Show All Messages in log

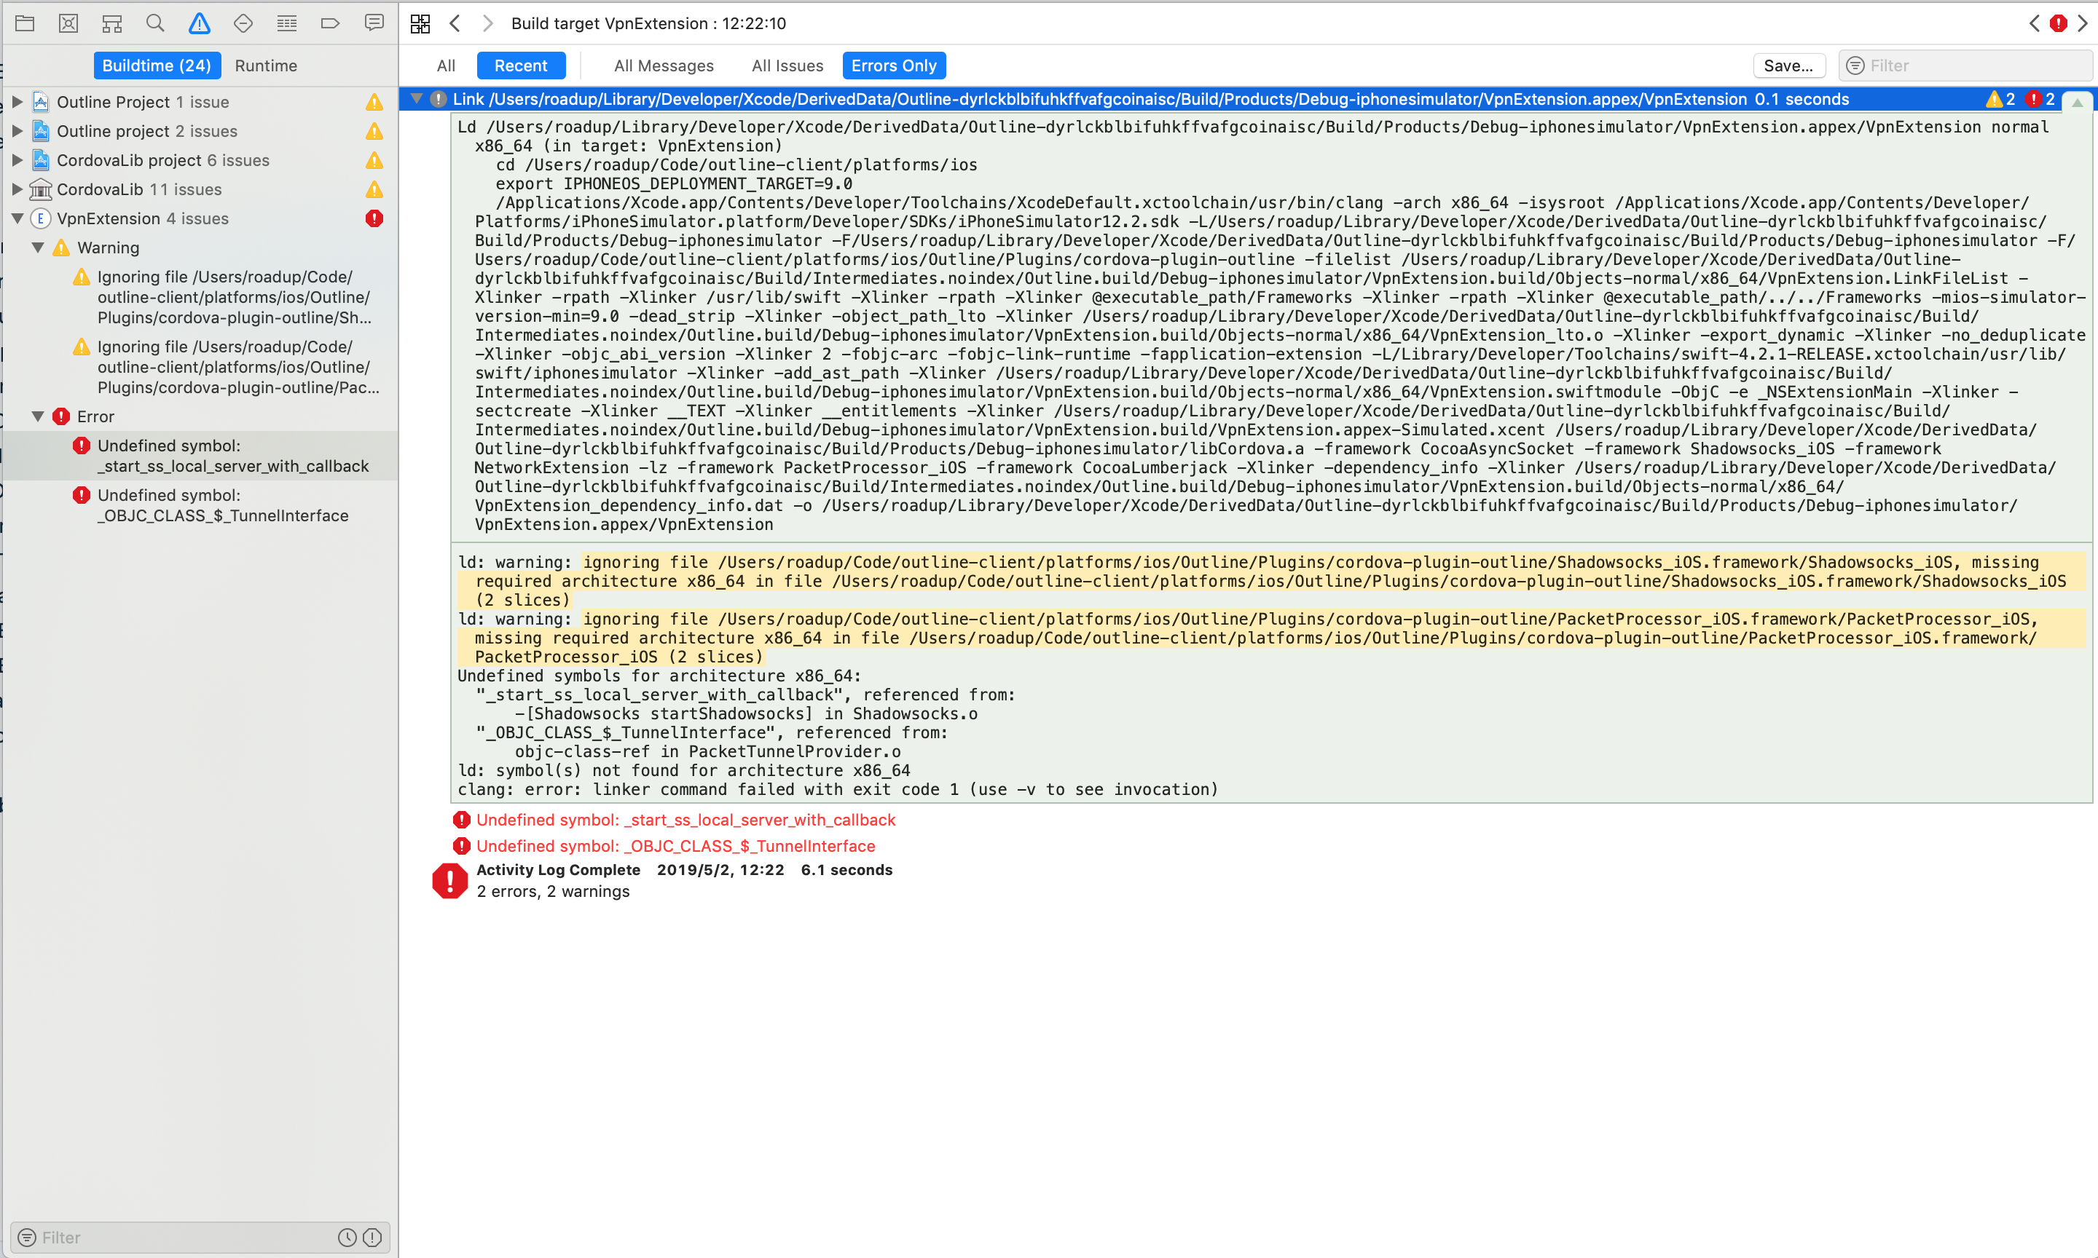click(x=664, y=66)
